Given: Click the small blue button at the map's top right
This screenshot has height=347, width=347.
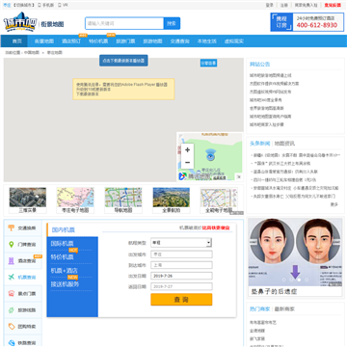Looking at the screenshot, I should click(x=208, y=64).
